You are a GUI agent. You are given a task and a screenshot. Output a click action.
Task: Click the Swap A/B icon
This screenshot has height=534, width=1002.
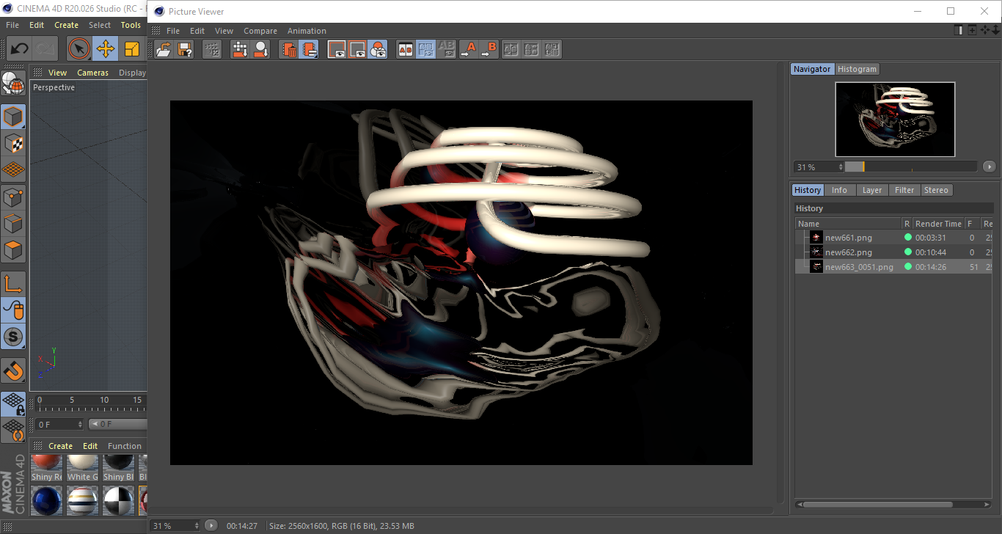511,49
